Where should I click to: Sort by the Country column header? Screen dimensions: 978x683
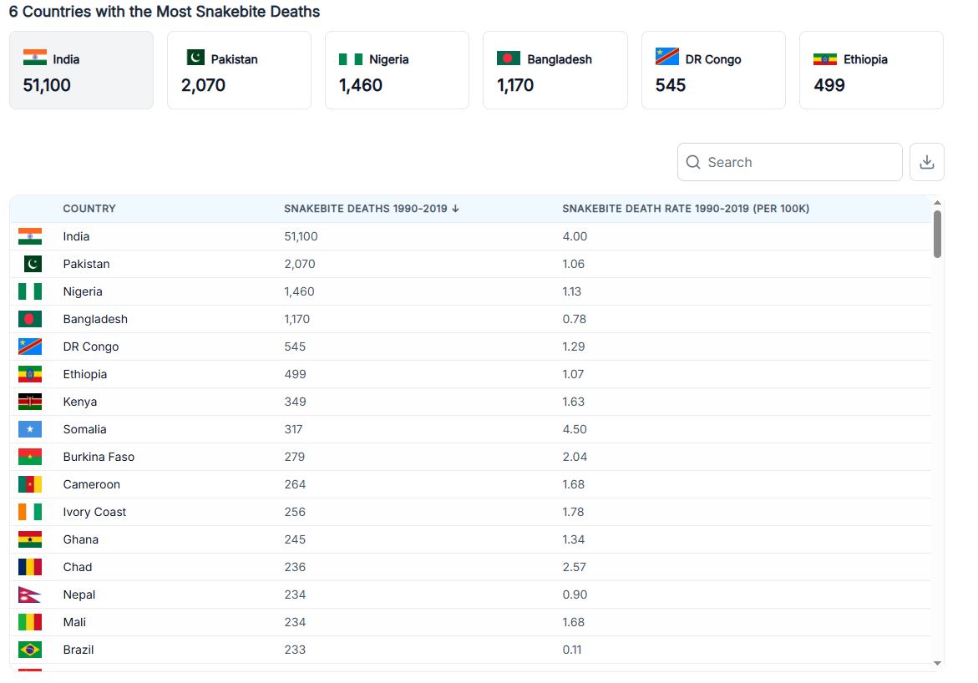coord(89,209)
